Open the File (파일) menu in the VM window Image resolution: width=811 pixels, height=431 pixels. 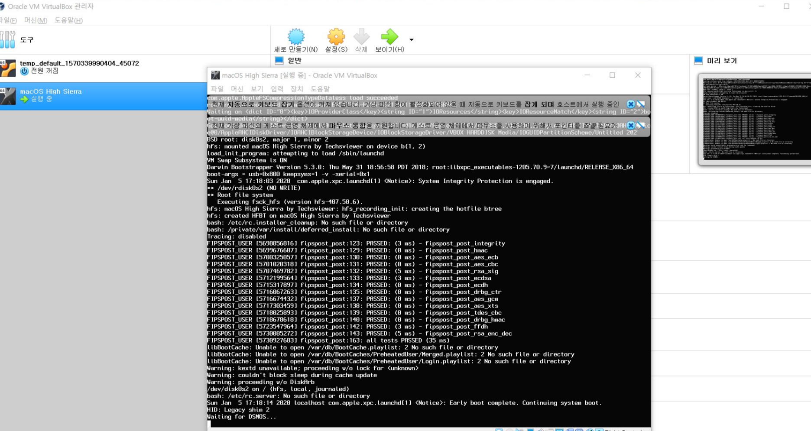tap(217, 89)
